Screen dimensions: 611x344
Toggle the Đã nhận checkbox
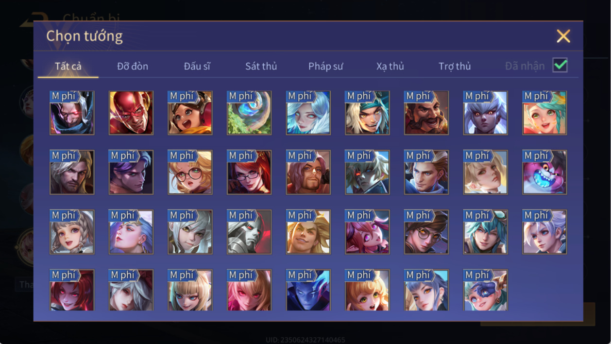pos(560,65)
